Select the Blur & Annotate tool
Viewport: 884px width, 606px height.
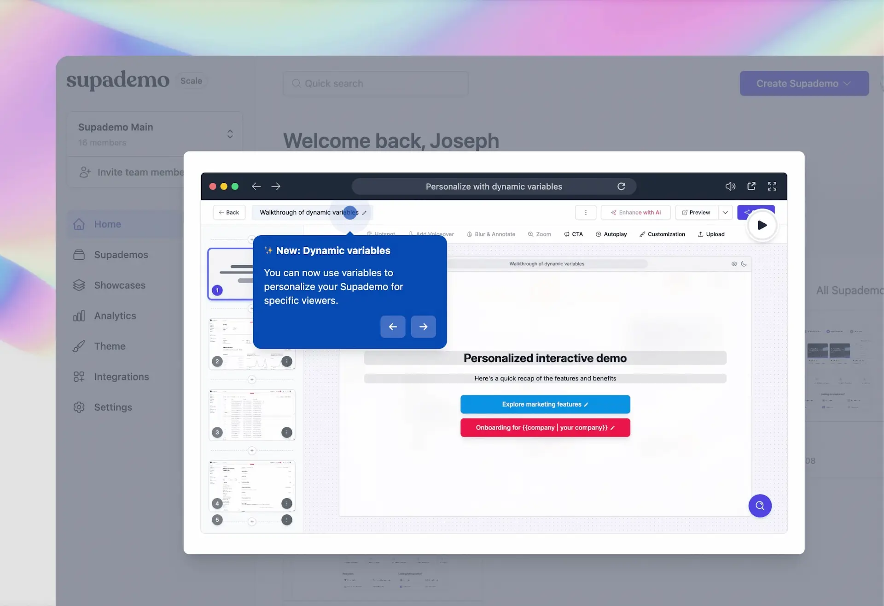491,234
